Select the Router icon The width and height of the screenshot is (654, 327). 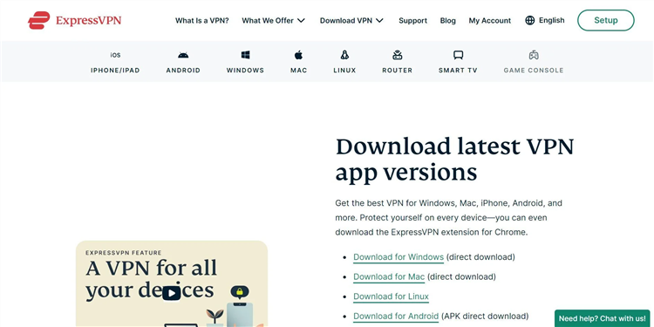(397, 55)
